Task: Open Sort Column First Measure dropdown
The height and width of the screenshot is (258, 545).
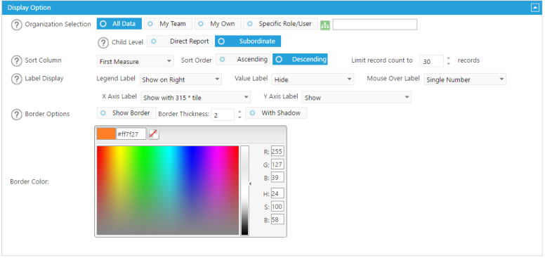Action: [136, 62]
